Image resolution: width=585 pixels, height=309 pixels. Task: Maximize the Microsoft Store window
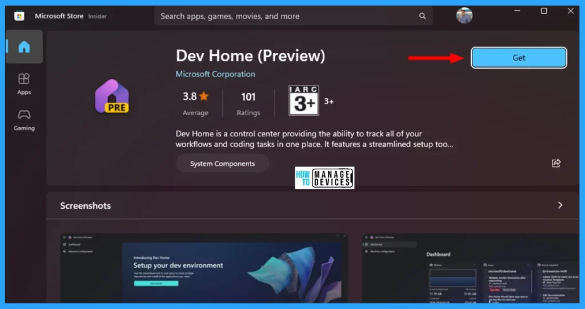click(544, 11)
